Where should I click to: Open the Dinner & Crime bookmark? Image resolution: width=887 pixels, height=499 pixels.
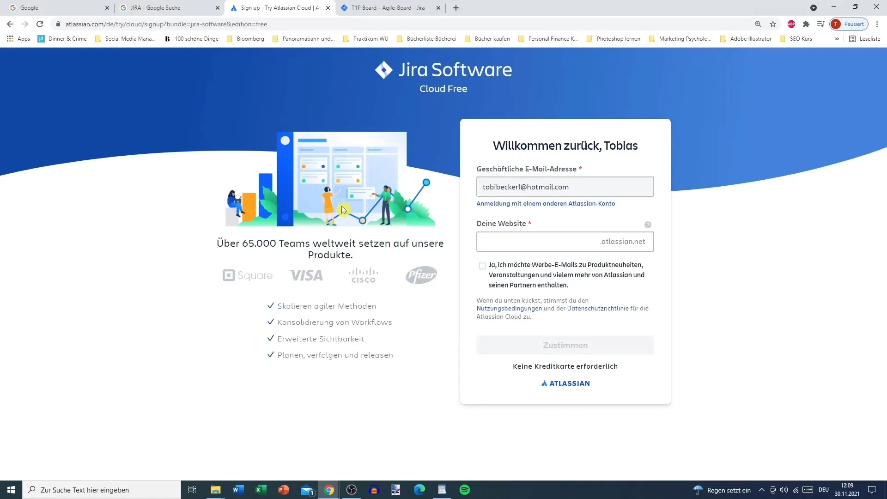tap(62, 39)
